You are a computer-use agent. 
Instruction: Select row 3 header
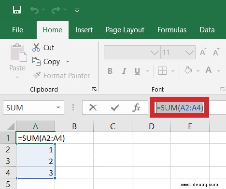click(x=8, y=161)
